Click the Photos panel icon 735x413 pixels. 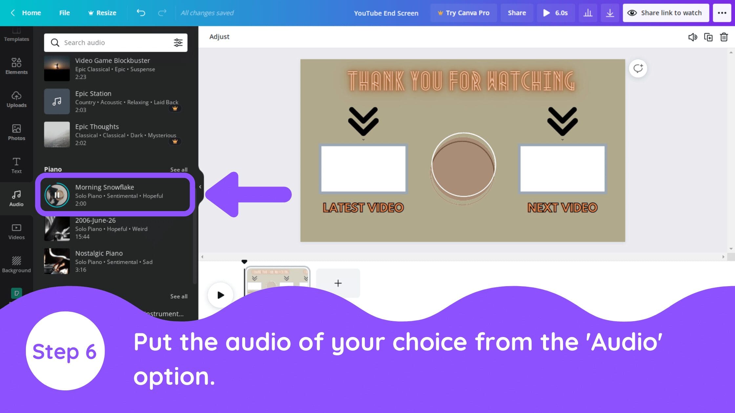coord(16,132)
